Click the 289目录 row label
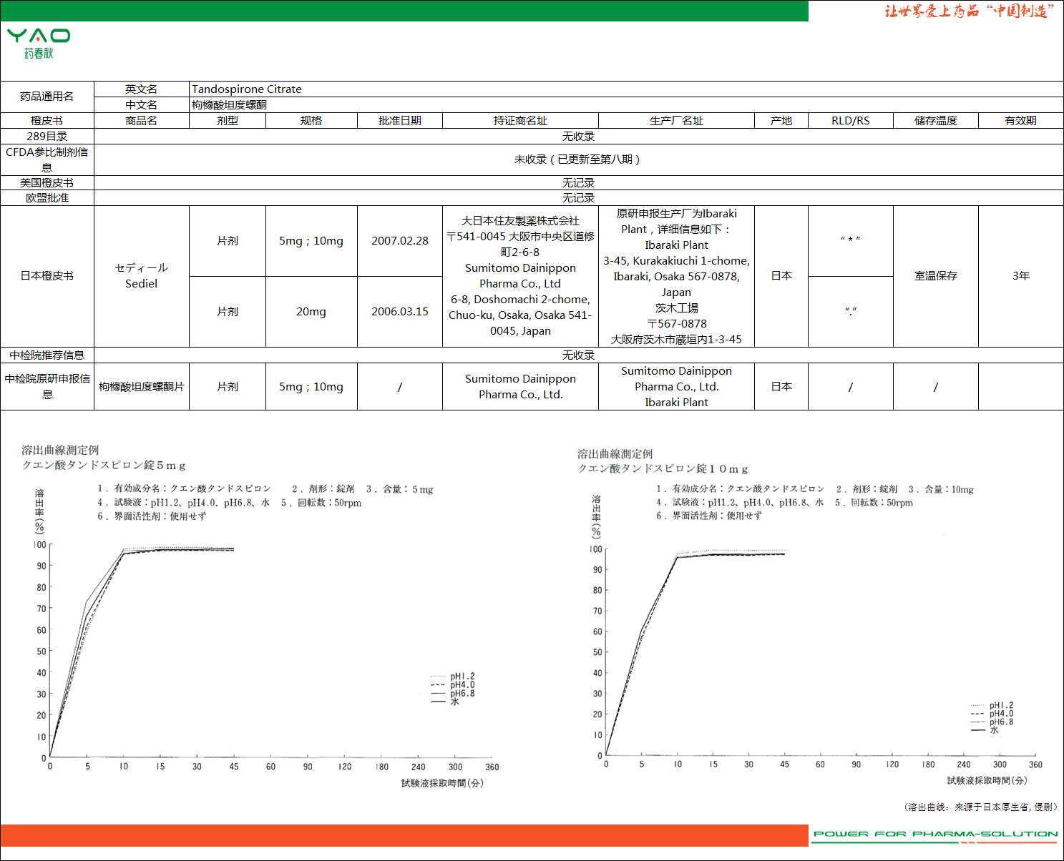 click(47, 137)
